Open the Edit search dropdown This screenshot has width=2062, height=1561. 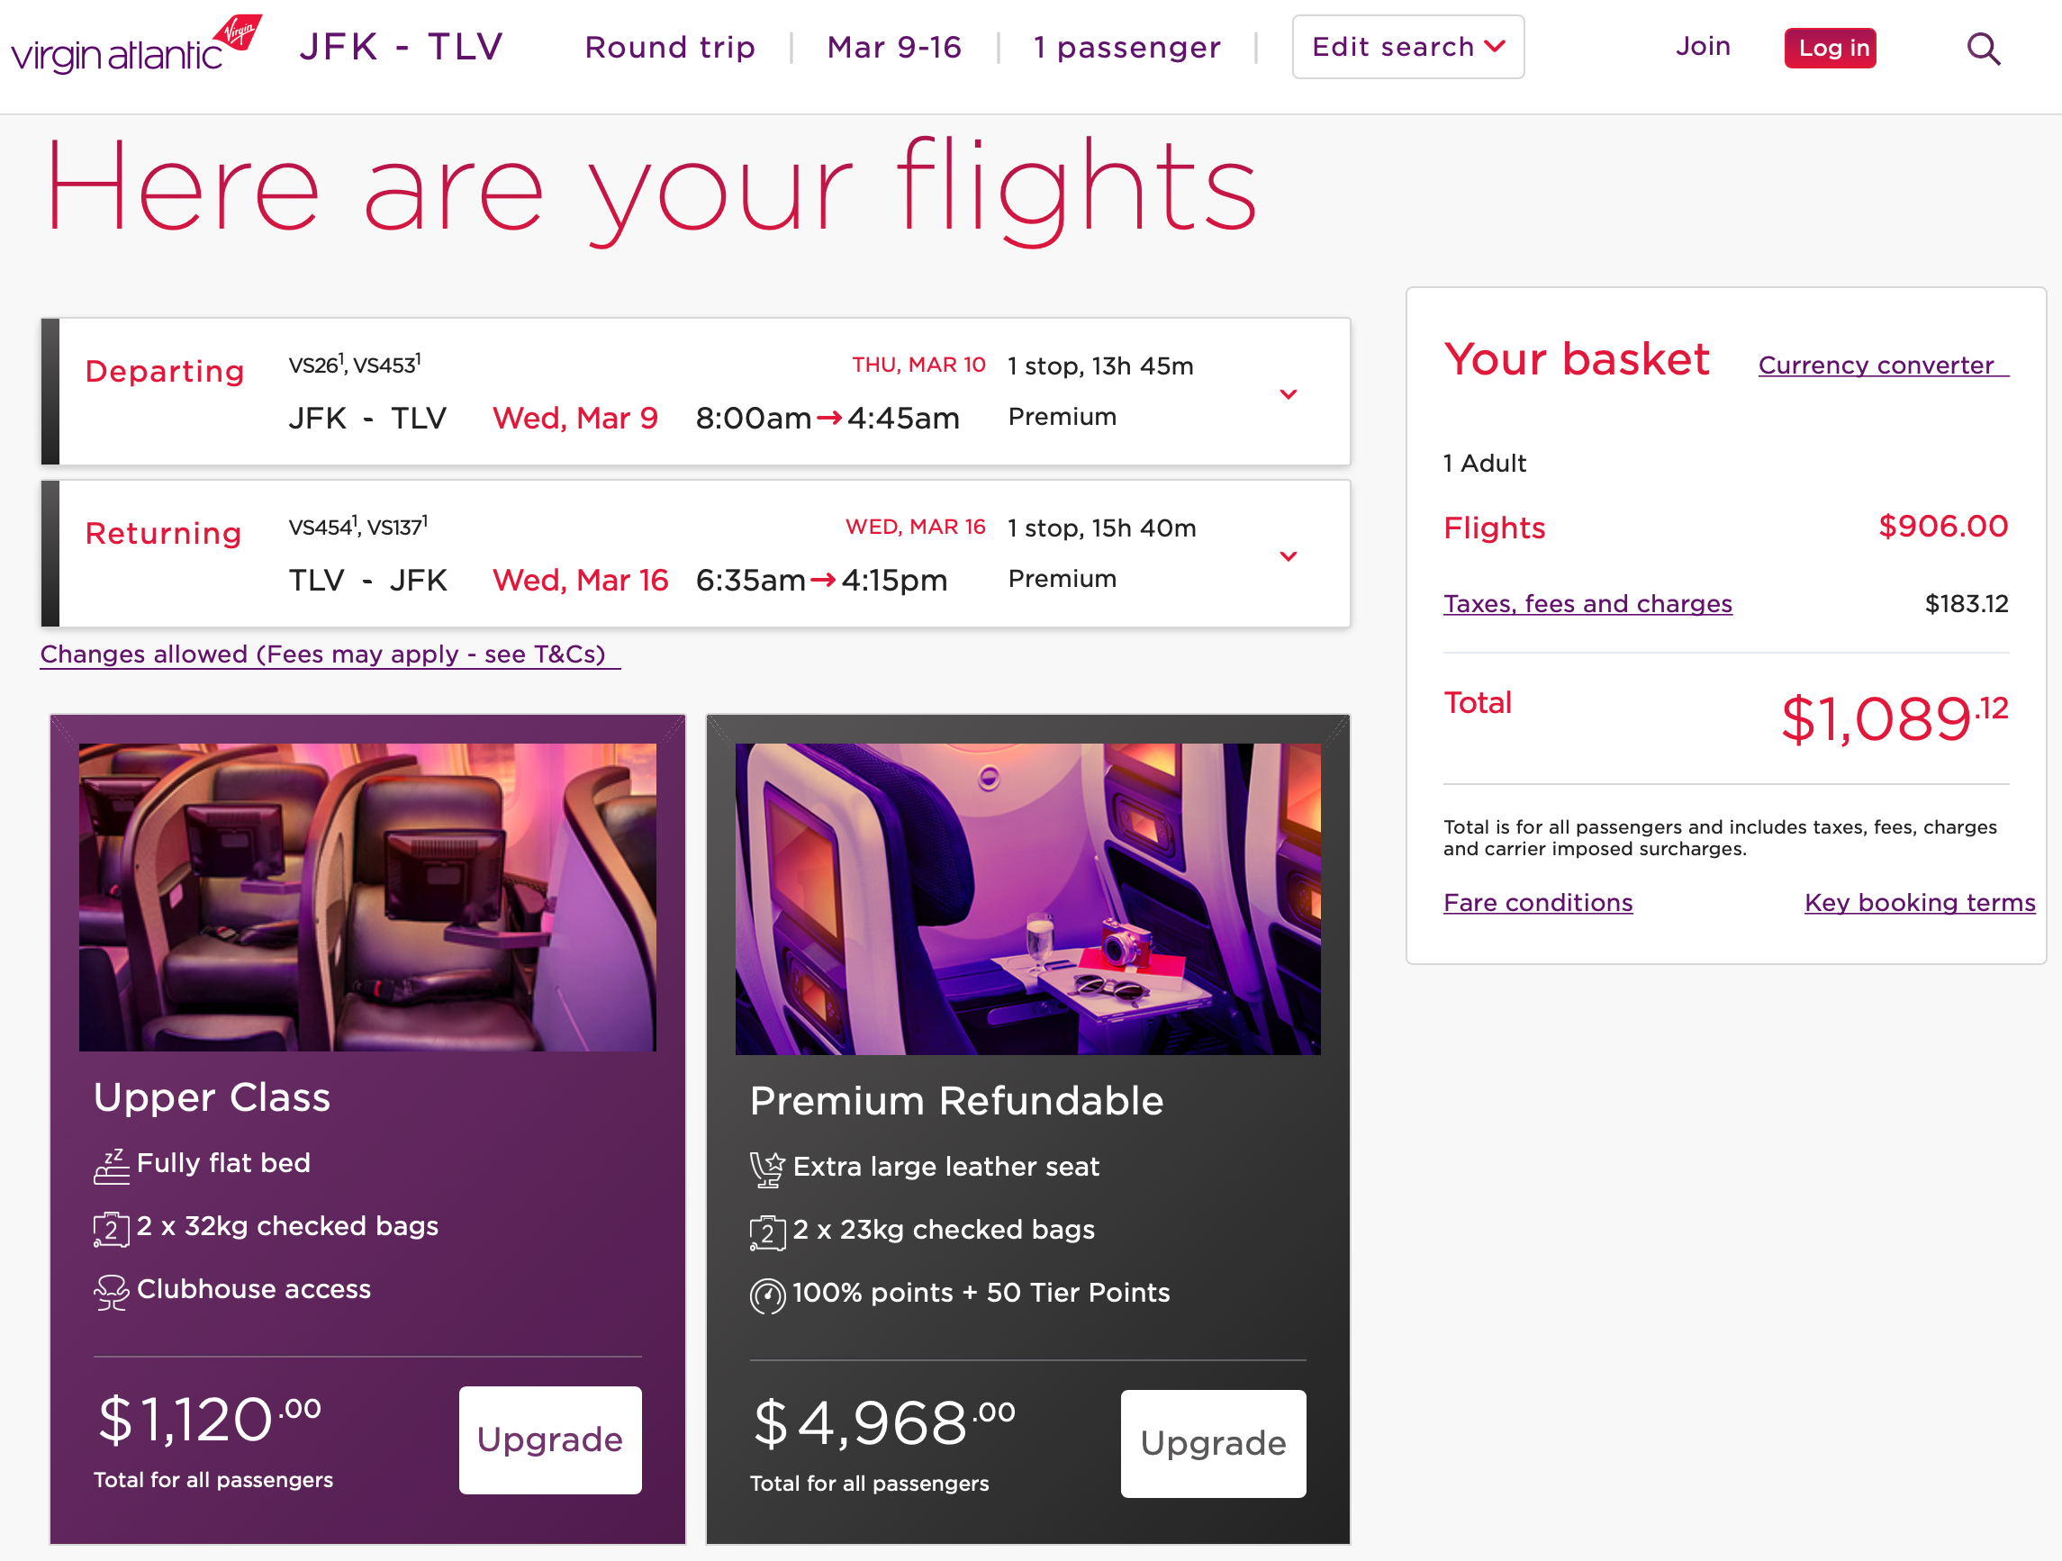tap(1407, 47)
